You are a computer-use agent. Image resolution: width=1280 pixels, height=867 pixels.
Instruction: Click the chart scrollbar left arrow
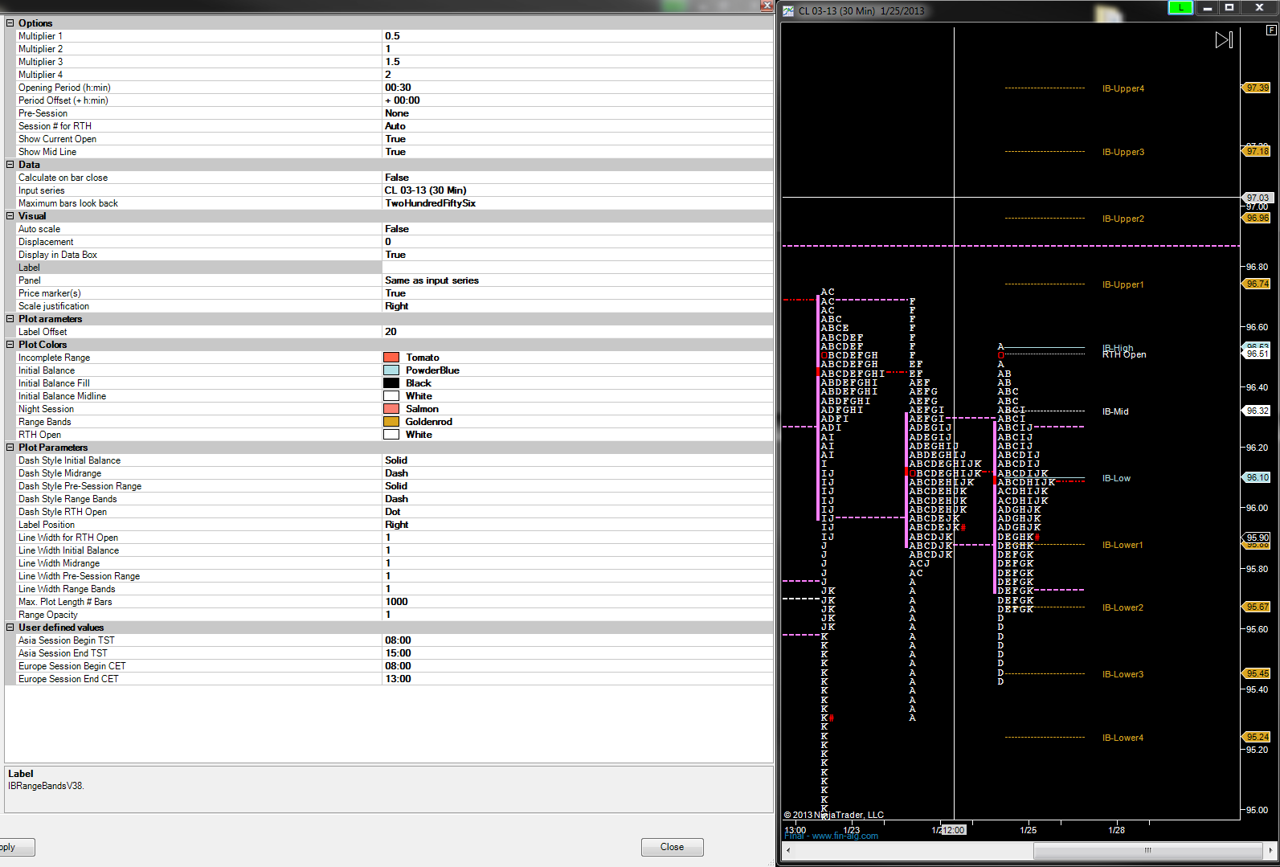[x=788, y=849]
